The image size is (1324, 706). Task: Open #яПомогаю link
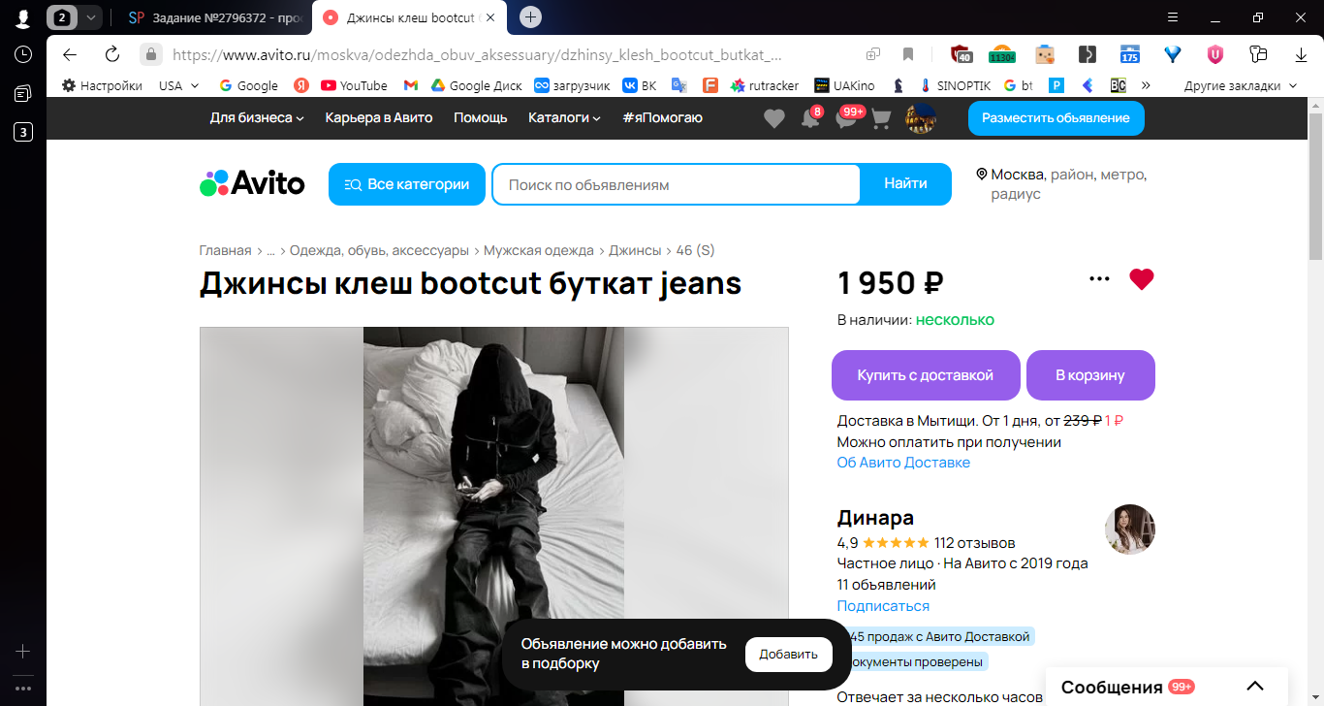[663, 117]
